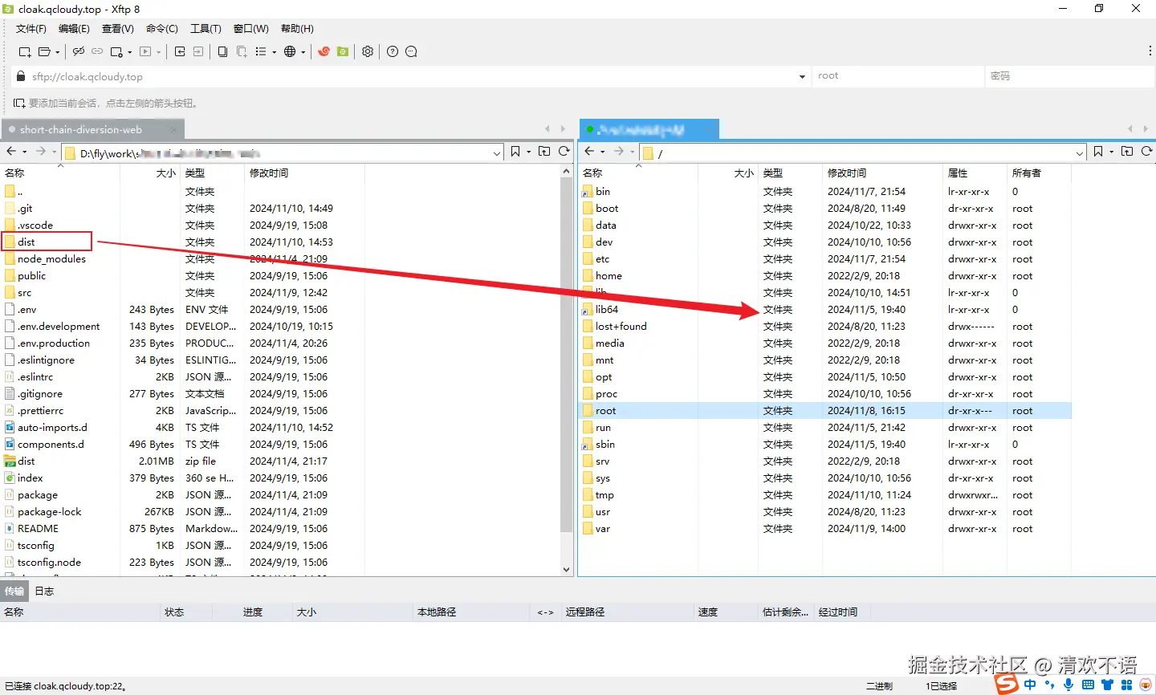Click Sogou IME 中 language indicator

[x=1030, y=685]
